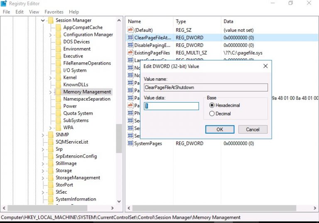Expand the WPA key

point(50,128)
